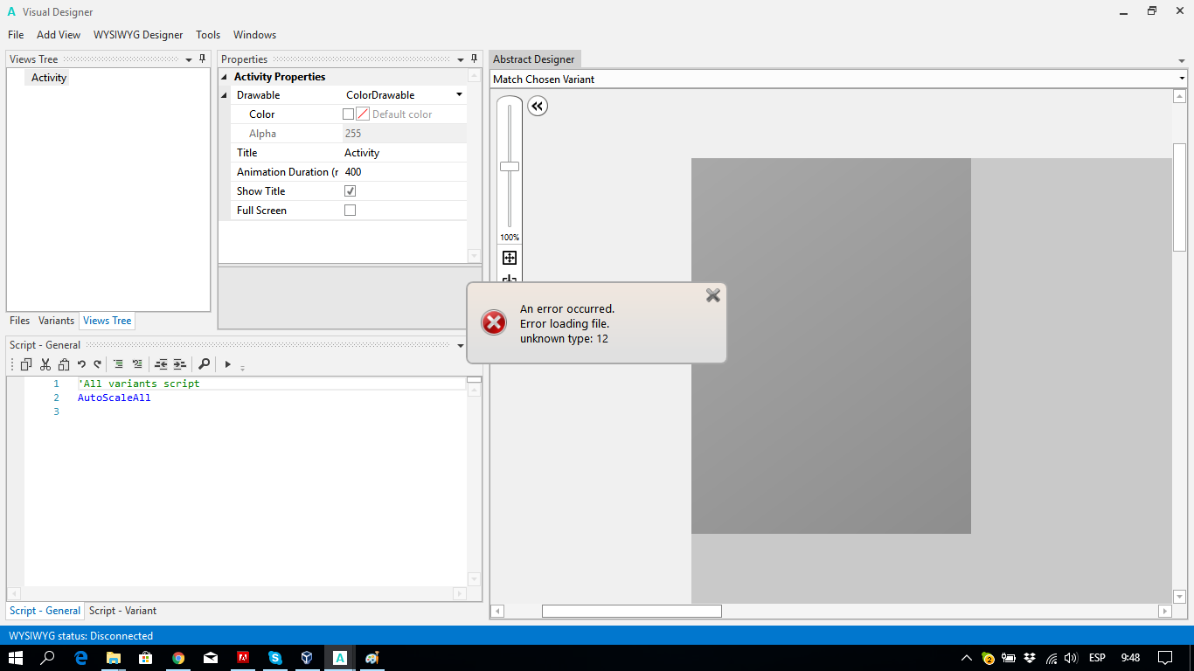Image resolution: width=1194 pixels, height=671 pixels.
Task: Increase indent of script lines
Action: coord(179,364)
